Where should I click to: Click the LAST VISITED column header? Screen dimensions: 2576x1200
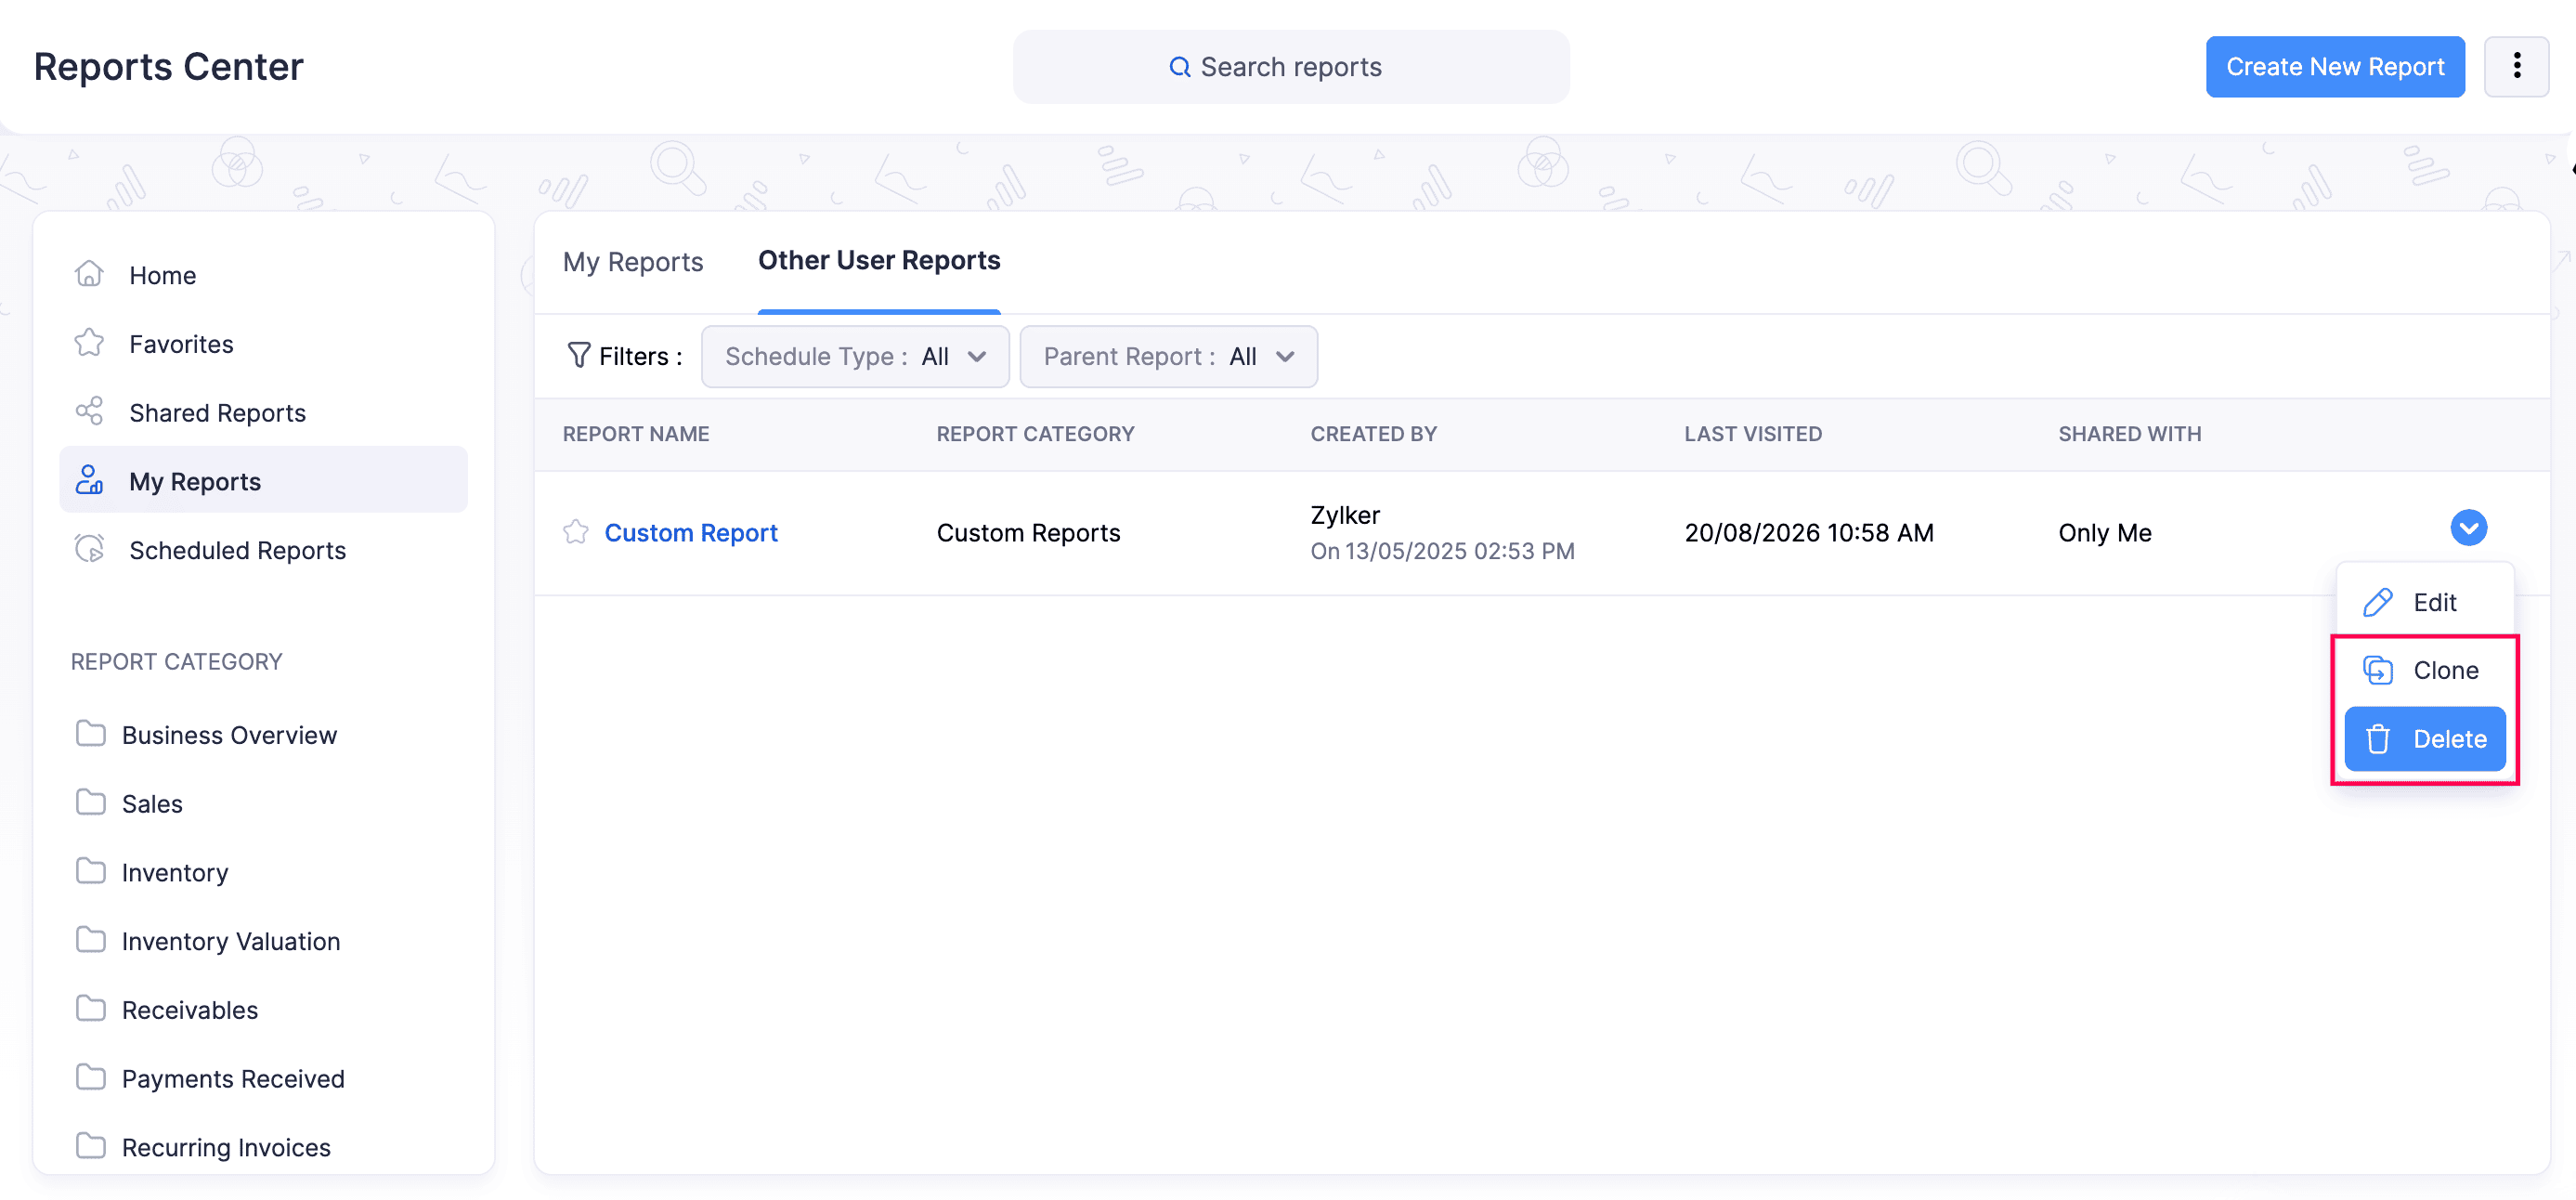pos(1752,433)
